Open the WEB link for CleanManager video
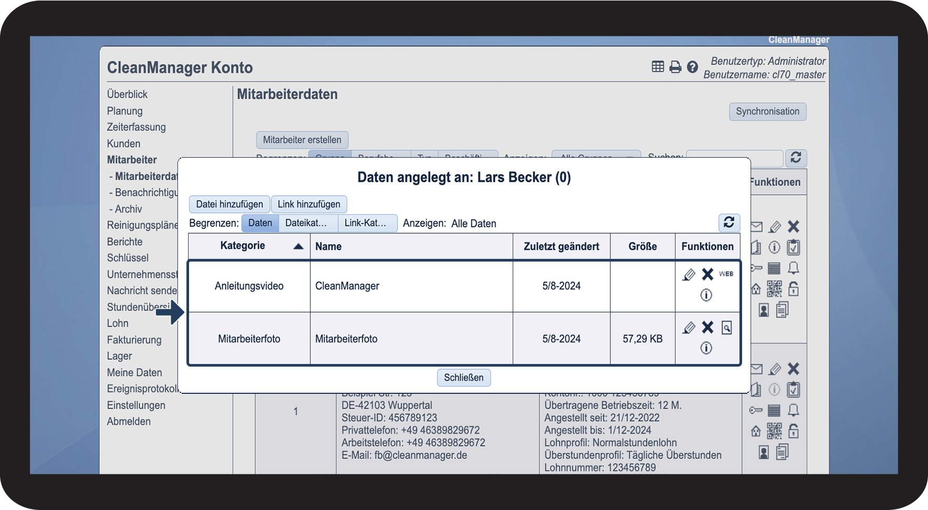 coord(726,274)
